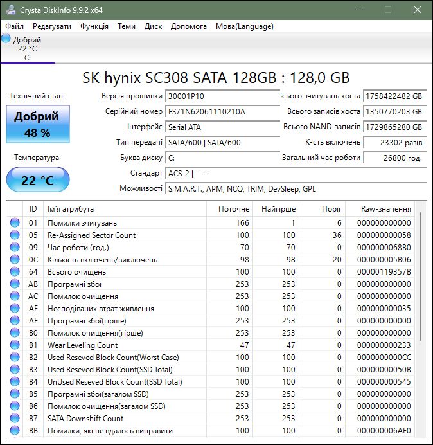Open the Теми menu
433x445 pixels.
(x=127, y=26)
